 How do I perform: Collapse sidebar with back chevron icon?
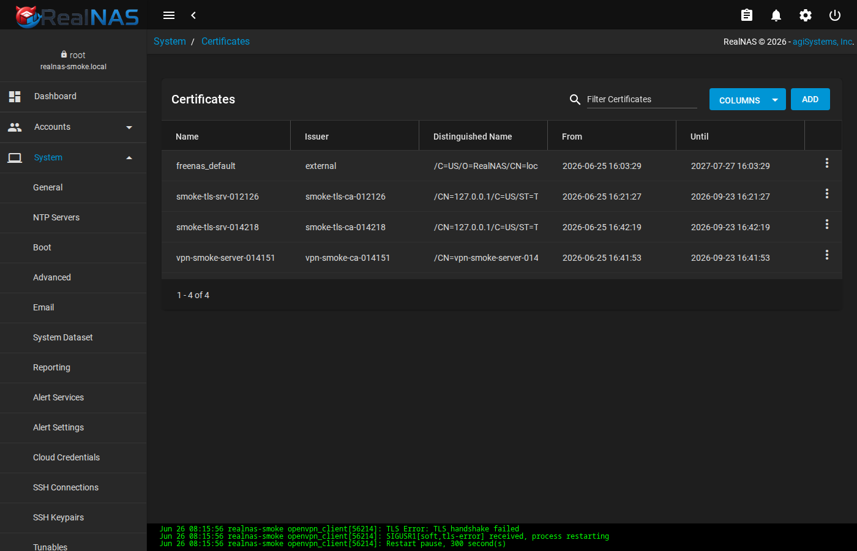(193, 15)
